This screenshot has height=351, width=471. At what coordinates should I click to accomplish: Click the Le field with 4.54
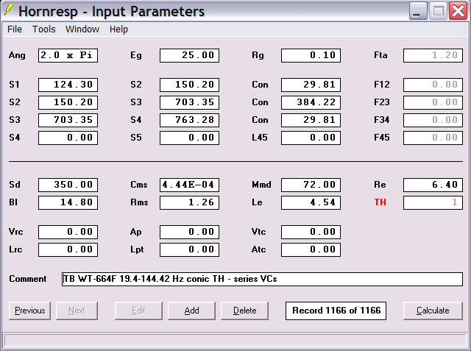pos(311,202)
